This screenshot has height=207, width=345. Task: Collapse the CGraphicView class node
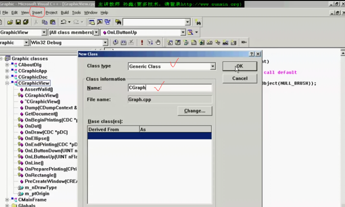coord(7,83)
